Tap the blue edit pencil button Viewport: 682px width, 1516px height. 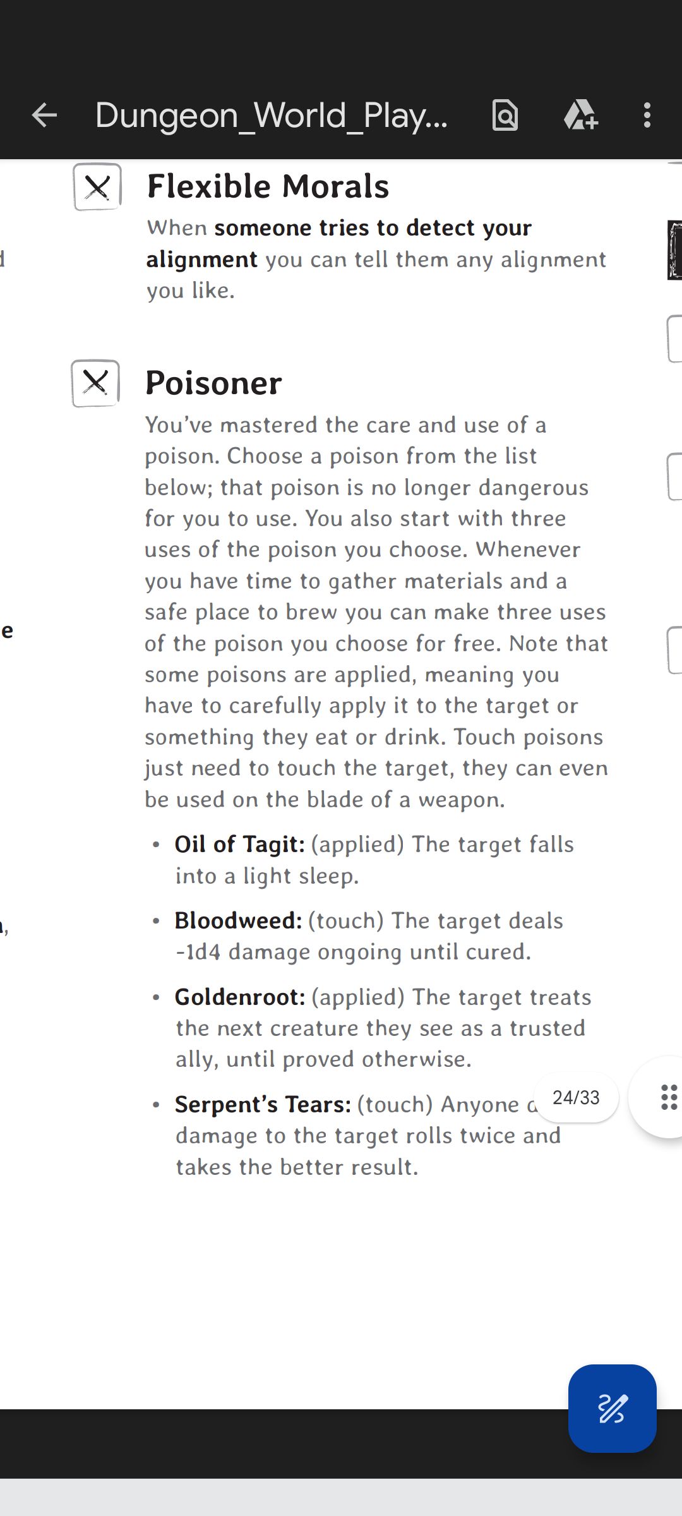tap(612, 1408)
